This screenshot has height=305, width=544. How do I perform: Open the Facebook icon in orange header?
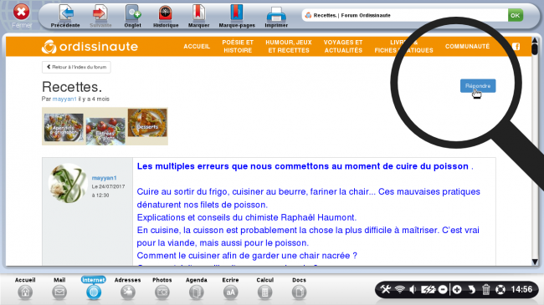click(516, 47)
